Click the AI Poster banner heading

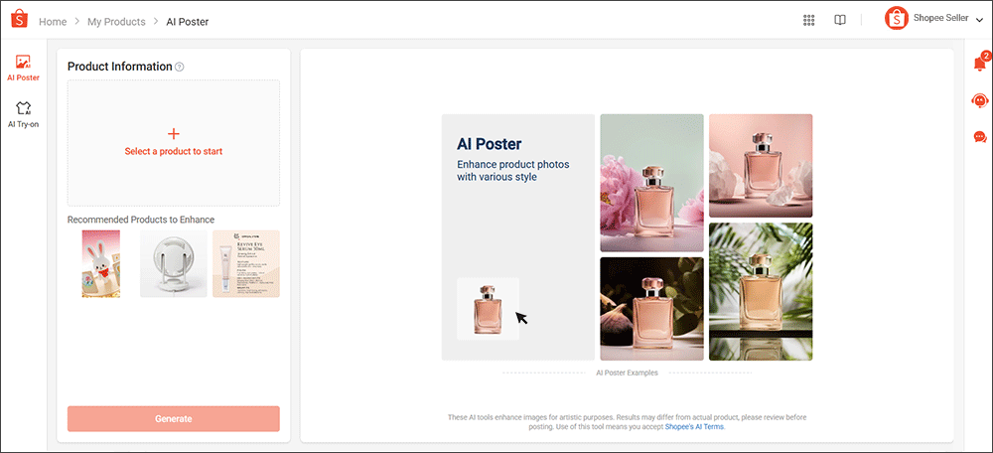tap(490, 144)
